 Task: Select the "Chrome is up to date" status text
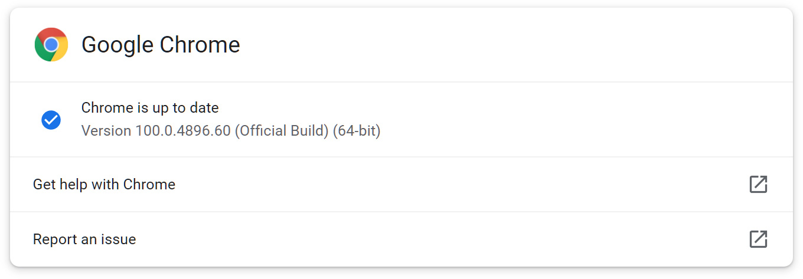[150, 108]
